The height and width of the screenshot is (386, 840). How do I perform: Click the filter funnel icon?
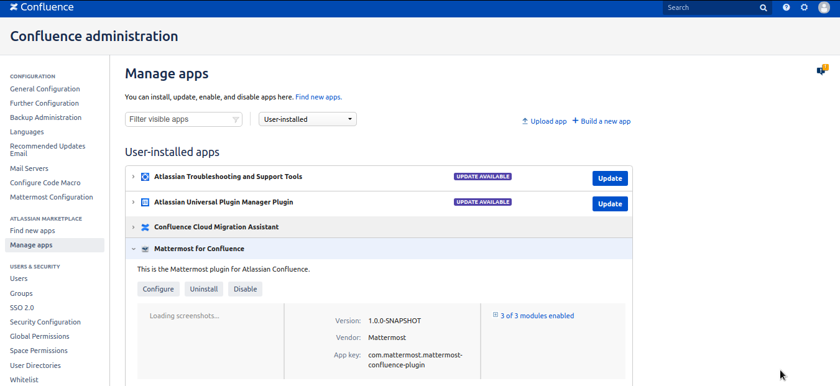236,119
